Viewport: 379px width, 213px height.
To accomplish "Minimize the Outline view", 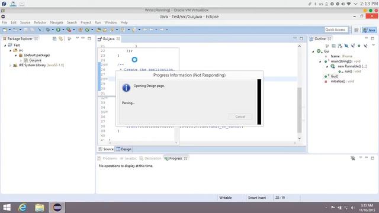I will click(x=366, y=38).
